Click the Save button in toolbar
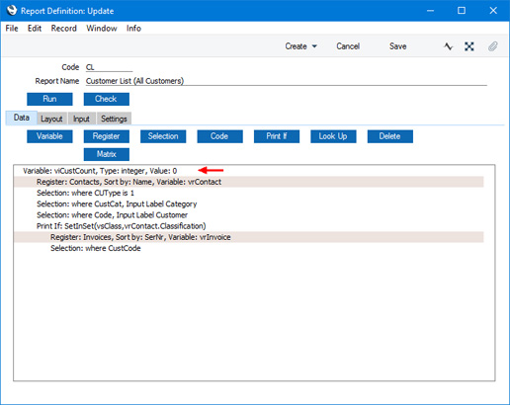Image resolution: width=510 pixels, height=405 pixels. click(398, 46)
